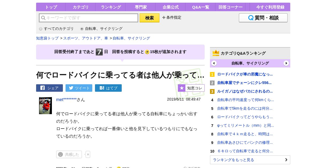Screen dimensions: 321x168
Task: Click the bronze rank 3 badge
Action: click(x=212, y=91)
